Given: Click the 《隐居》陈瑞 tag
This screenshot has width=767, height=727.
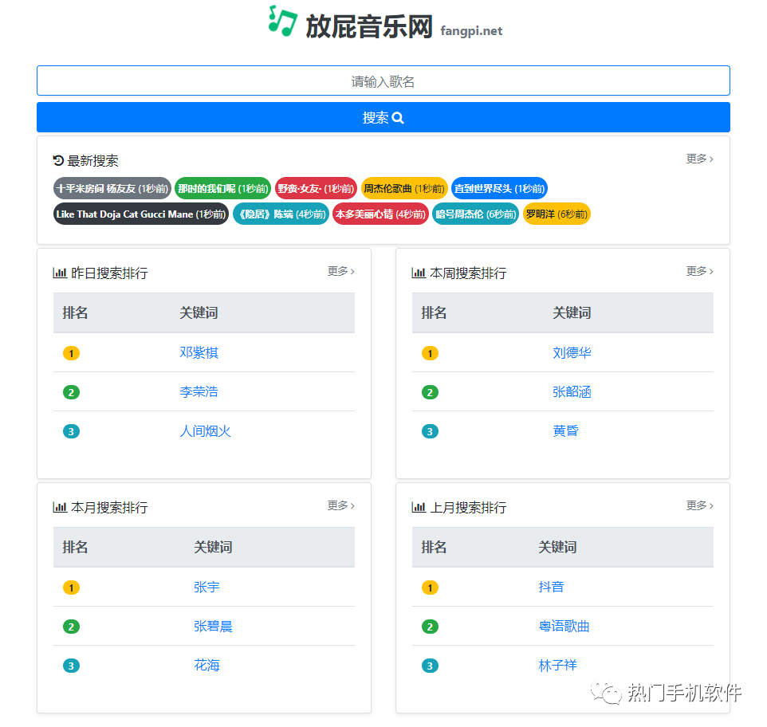Looking at the screenshot, I should (281, 214).
